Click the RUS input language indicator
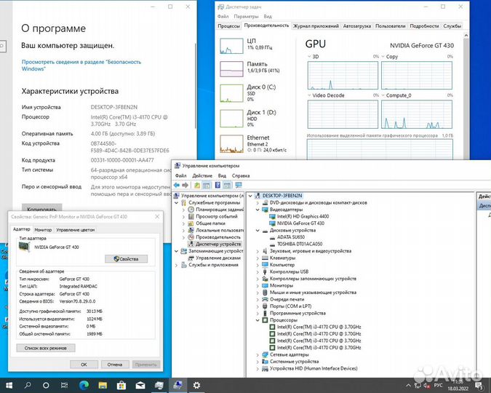491x393 pixels. click(438, 385)
